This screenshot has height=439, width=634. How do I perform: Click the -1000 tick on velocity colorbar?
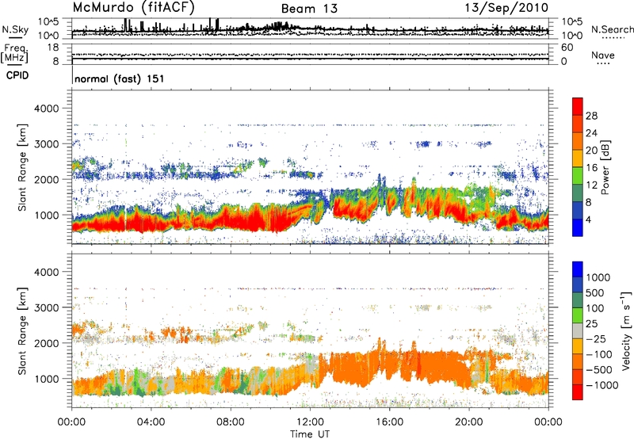(x=602, y=385)
